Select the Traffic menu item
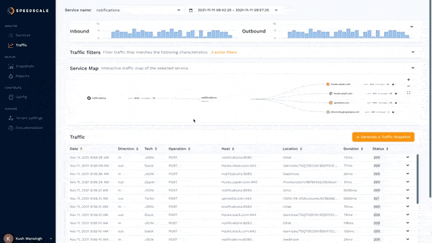The width and height of the screenshot is (432, 243). tap(21, 45)
